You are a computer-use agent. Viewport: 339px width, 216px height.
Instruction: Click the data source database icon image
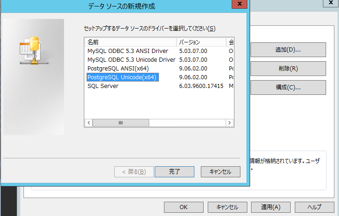34,51
